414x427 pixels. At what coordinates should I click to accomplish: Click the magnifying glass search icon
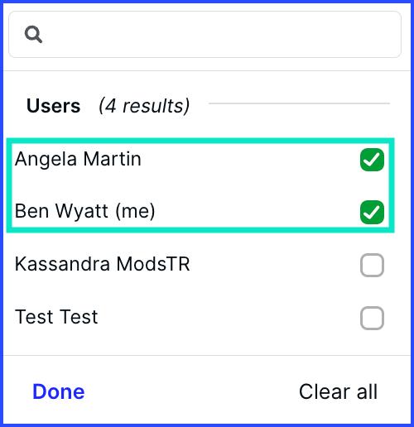pyautogui.click(x=33, y=35)
